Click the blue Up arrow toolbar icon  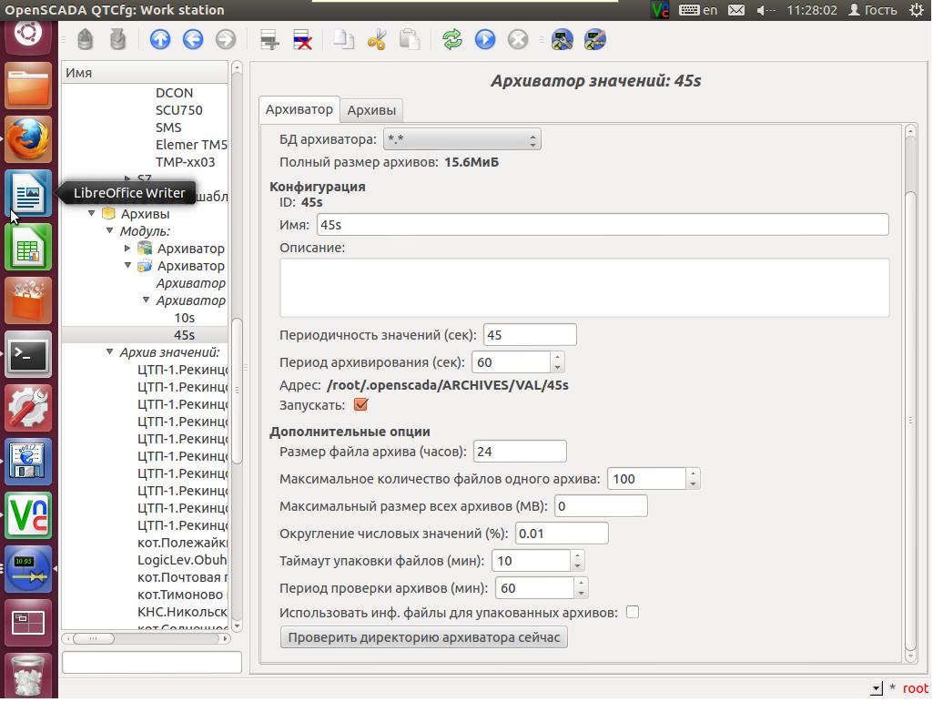tap(160, 39)
